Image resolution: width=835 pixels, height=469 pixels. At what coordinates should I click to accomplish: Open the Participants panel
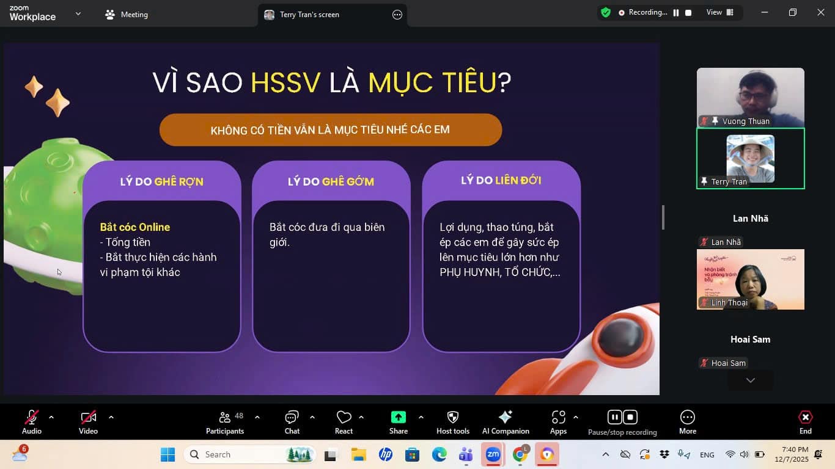point(224,421)
